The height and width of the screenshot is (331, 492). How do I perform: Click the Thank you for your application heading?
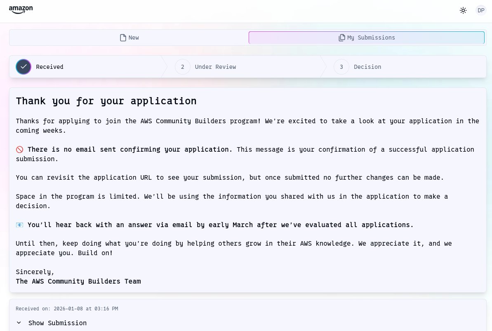(x=106, y=101)
